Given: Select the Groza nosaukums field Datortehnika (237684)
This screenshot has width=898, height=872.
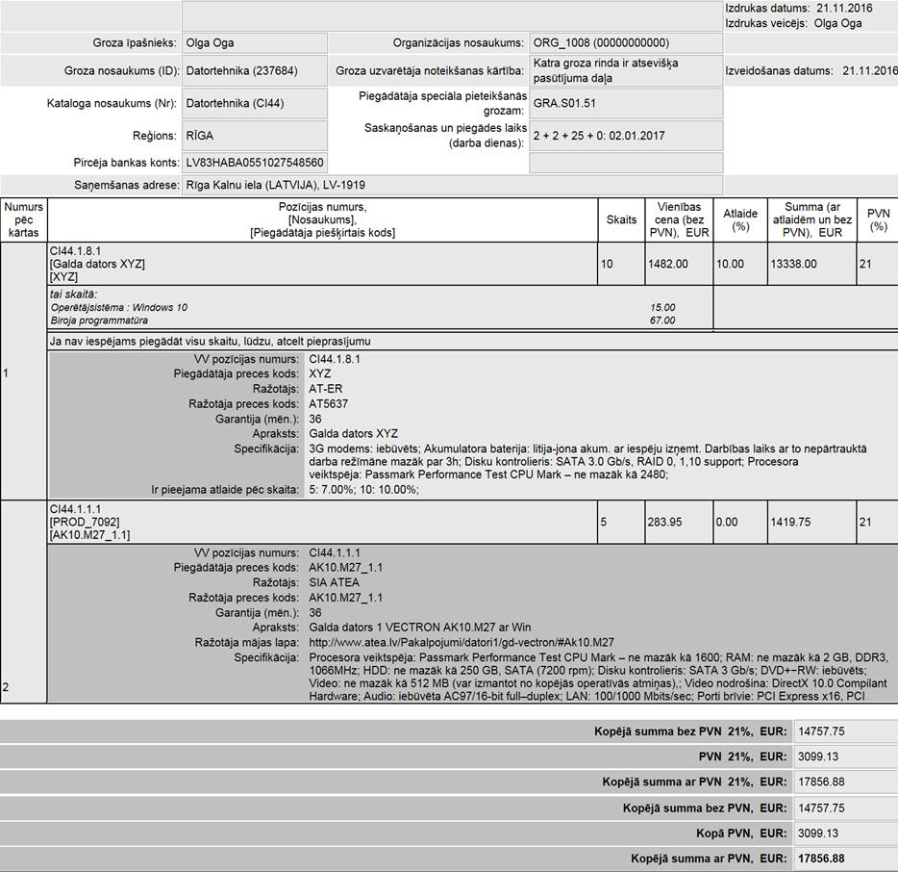Looking at the screenshot, I should click(254, 71).
